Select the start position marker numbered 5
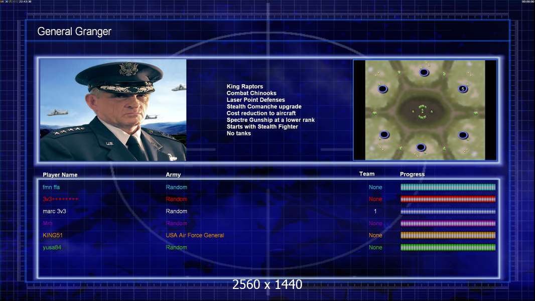535x301 pixels. point(463,89)
